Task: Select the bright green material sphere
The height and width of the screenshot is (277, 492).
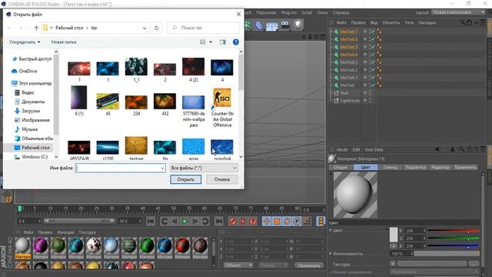Action: [x=147, y=245]
